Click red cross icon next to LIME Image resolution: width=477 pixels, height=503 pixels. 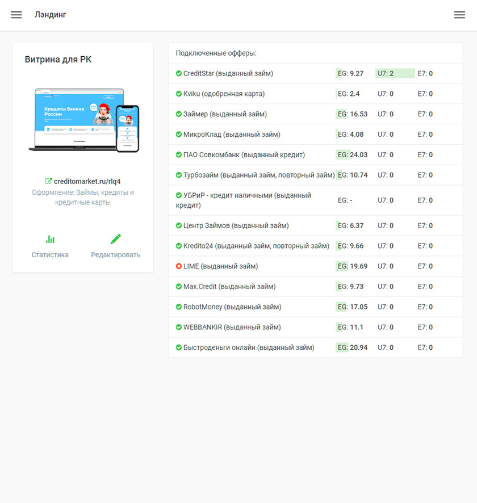click(179, 266)
